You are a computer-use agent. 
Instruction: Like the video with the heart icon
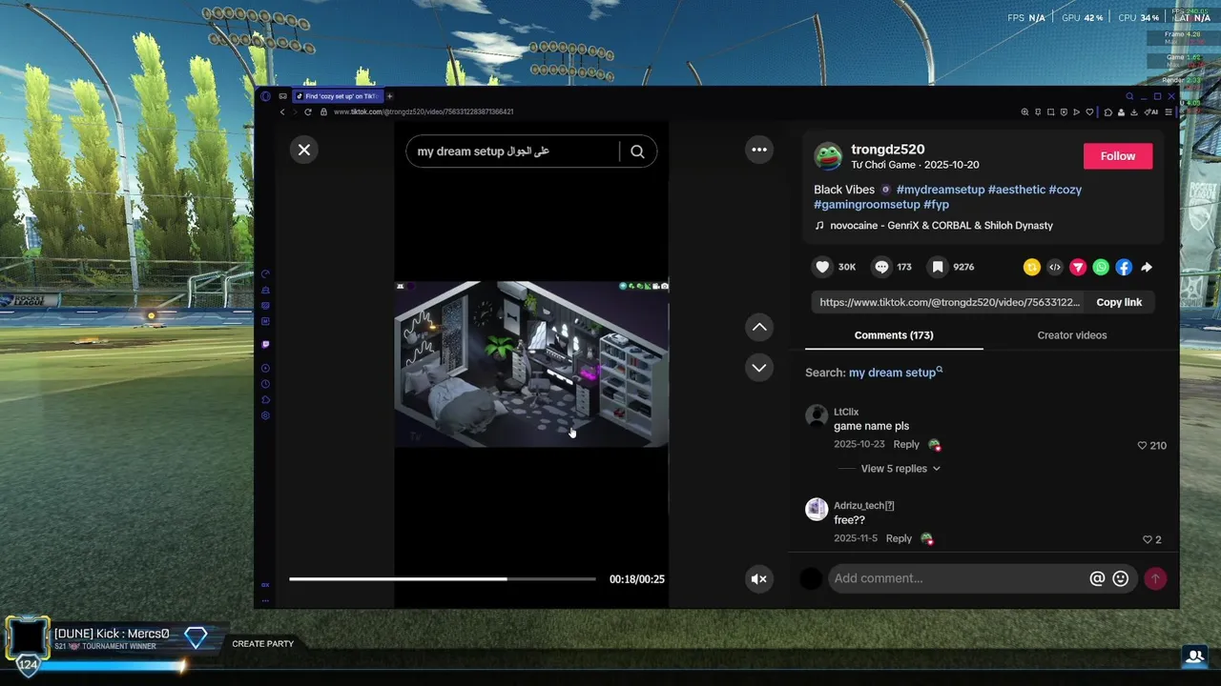pyautogui.click(x=822, y=268)
